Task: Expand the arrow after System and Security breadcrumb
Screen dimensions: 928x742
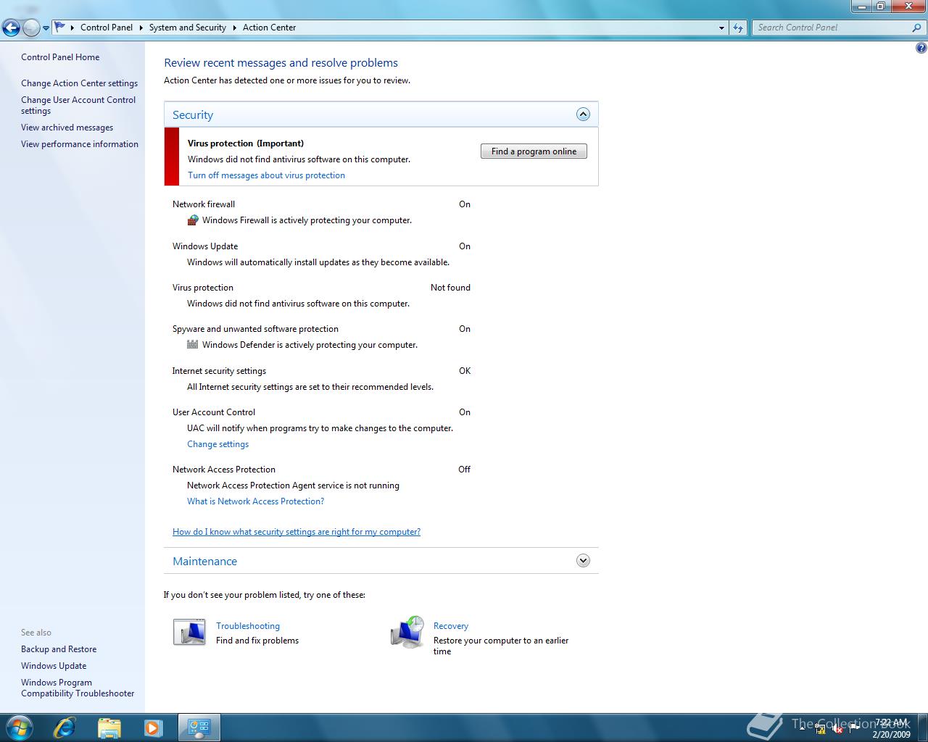Action: (234, 28)
